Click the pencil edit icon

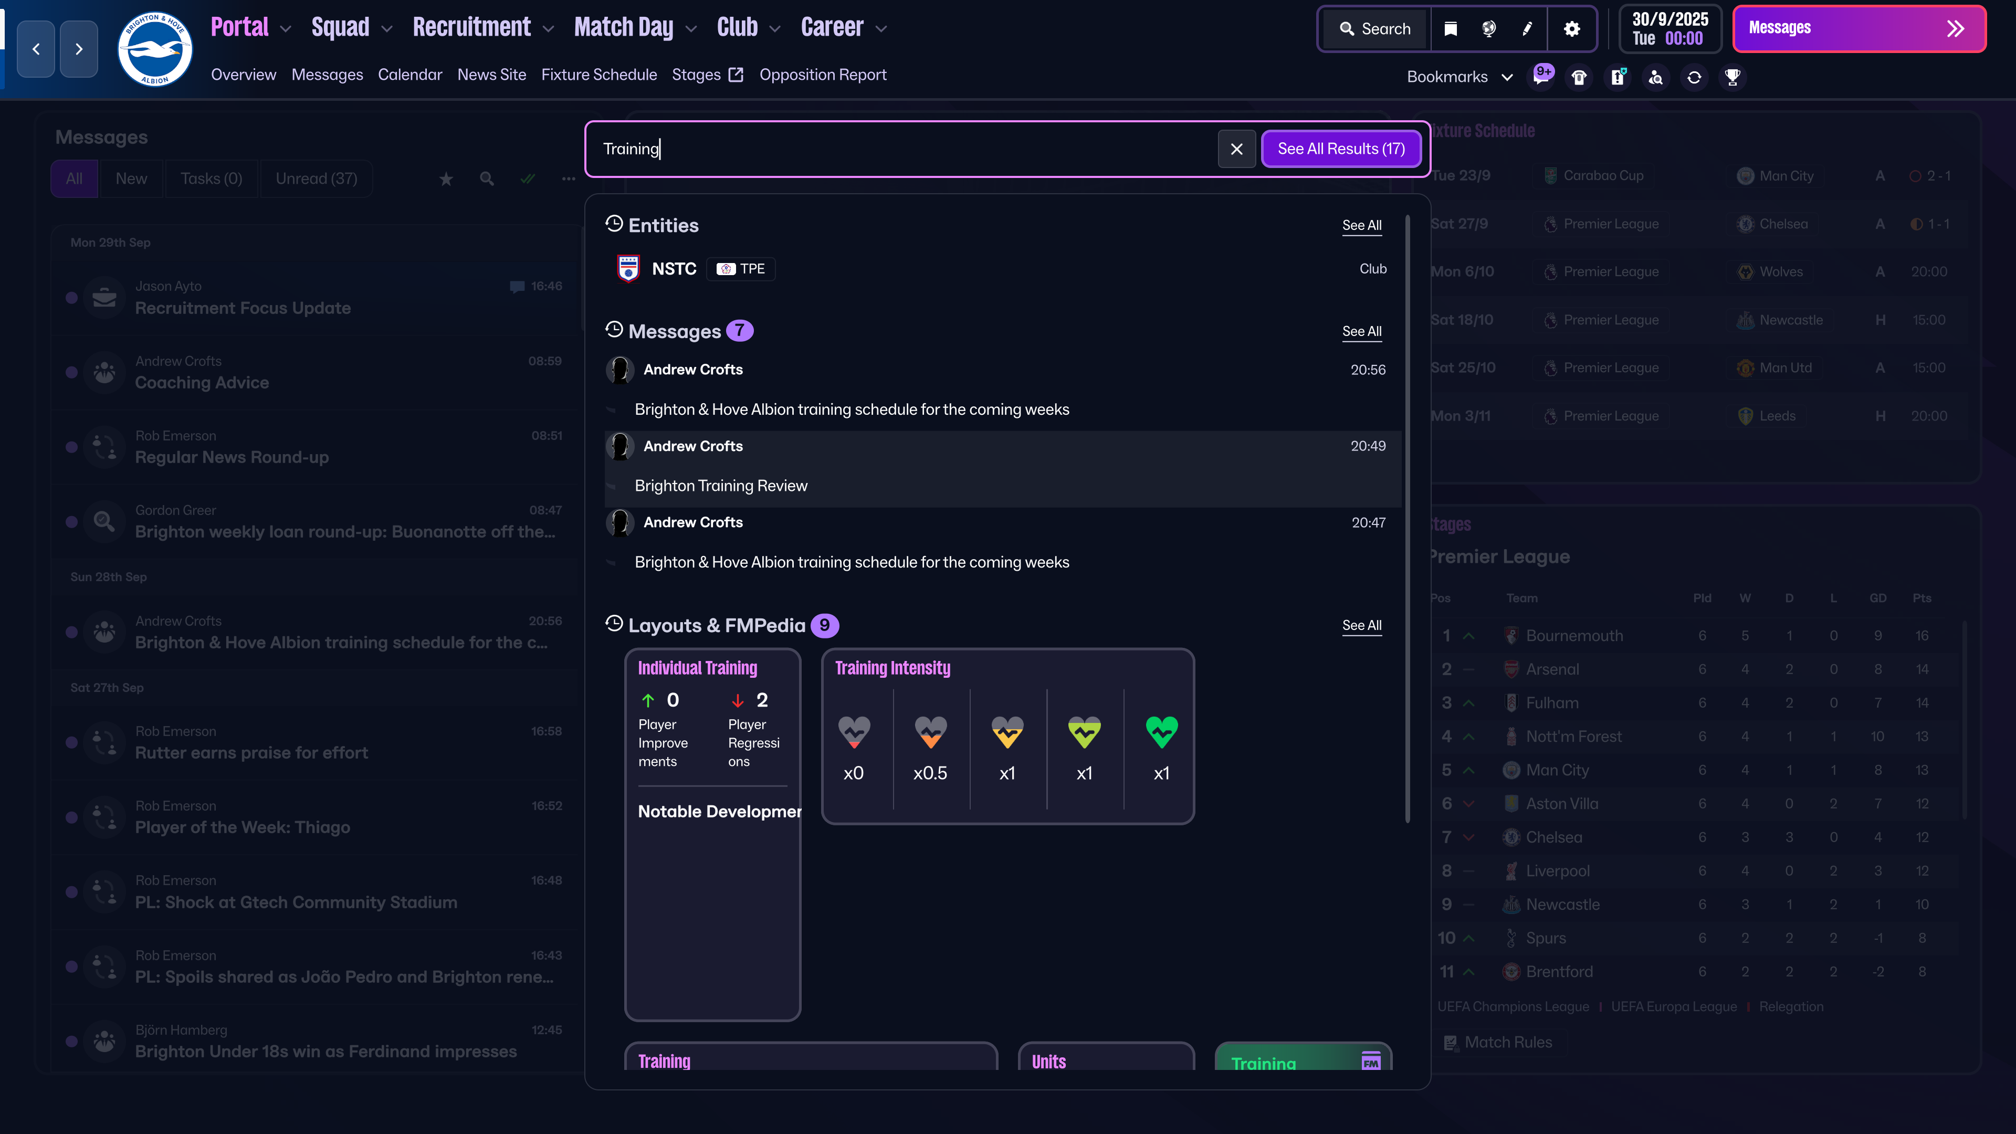[x=1527, y=29]
